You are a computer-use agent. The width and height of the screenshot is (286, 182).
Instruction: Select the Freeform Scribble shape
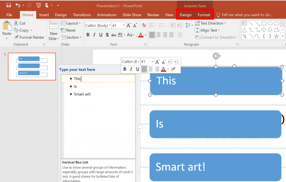point(245,36)
